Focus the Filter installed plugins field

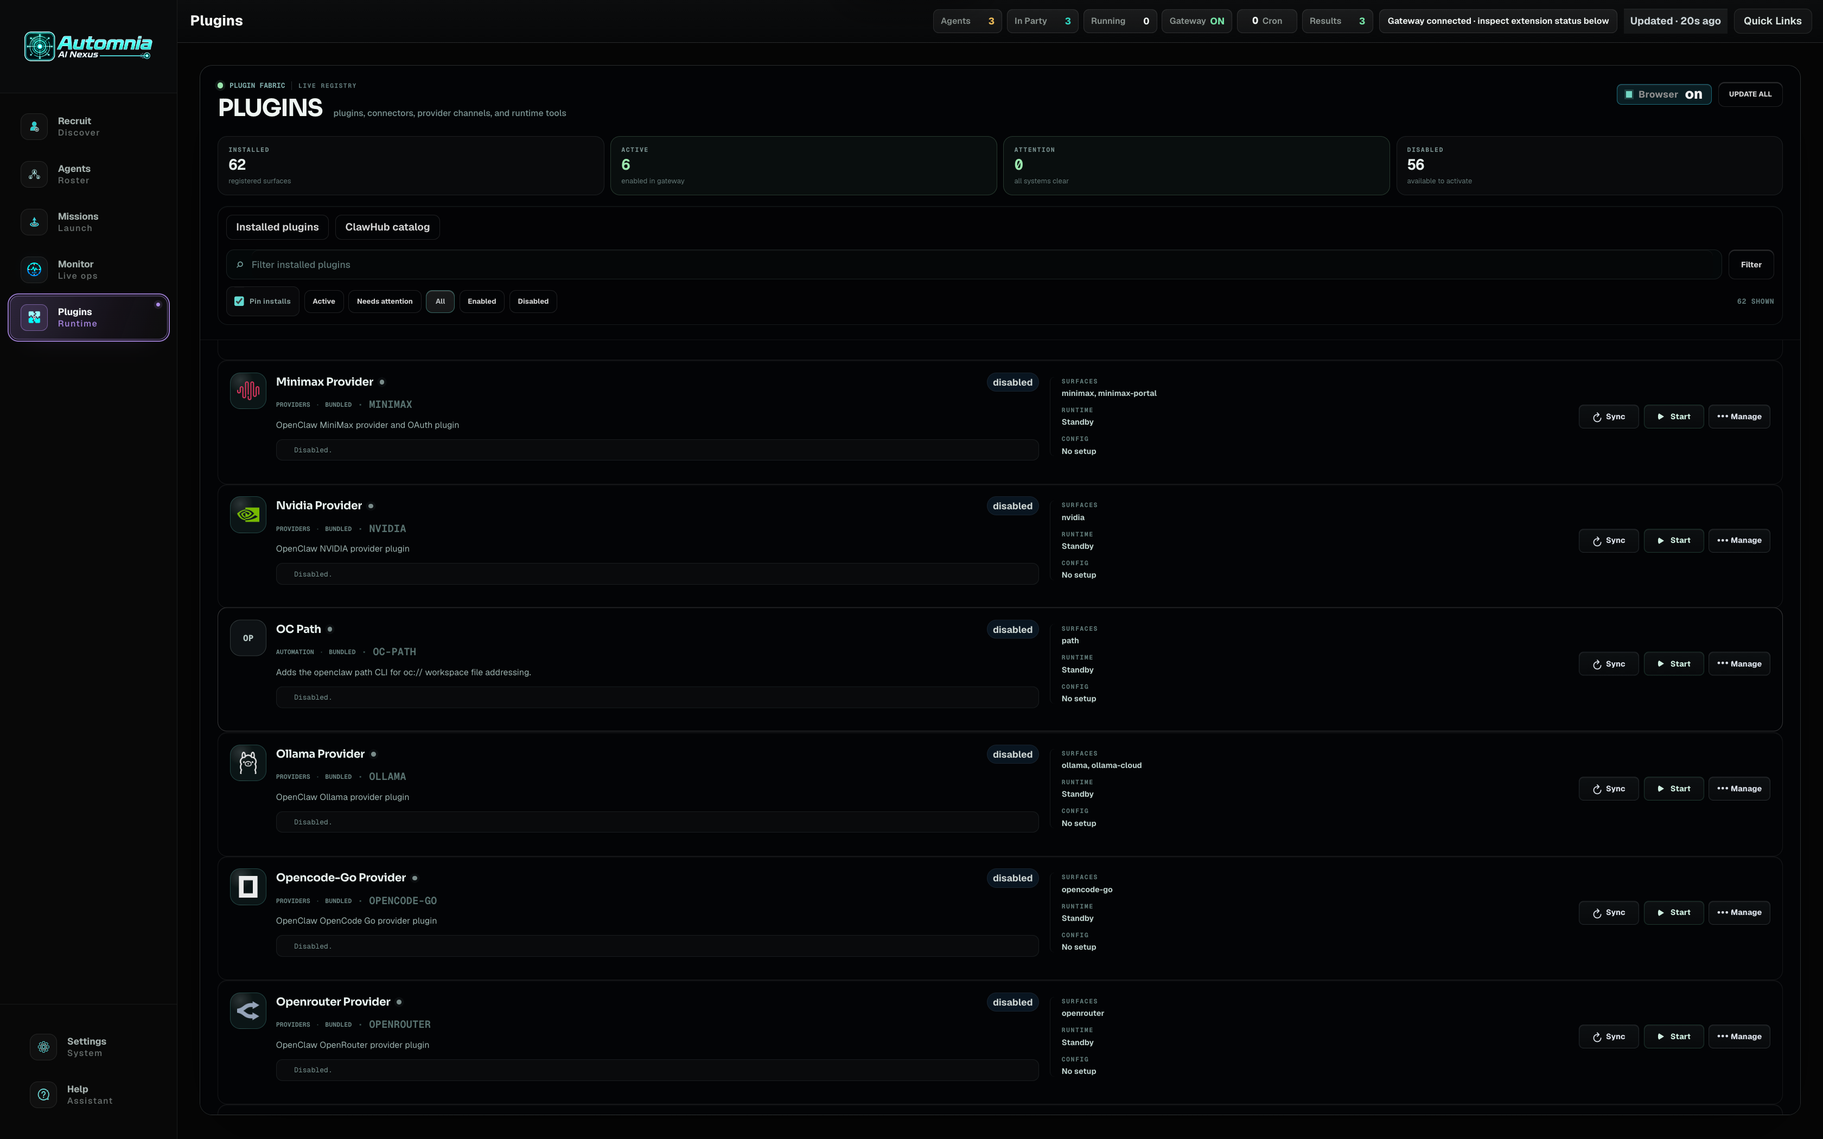[974, 265]
